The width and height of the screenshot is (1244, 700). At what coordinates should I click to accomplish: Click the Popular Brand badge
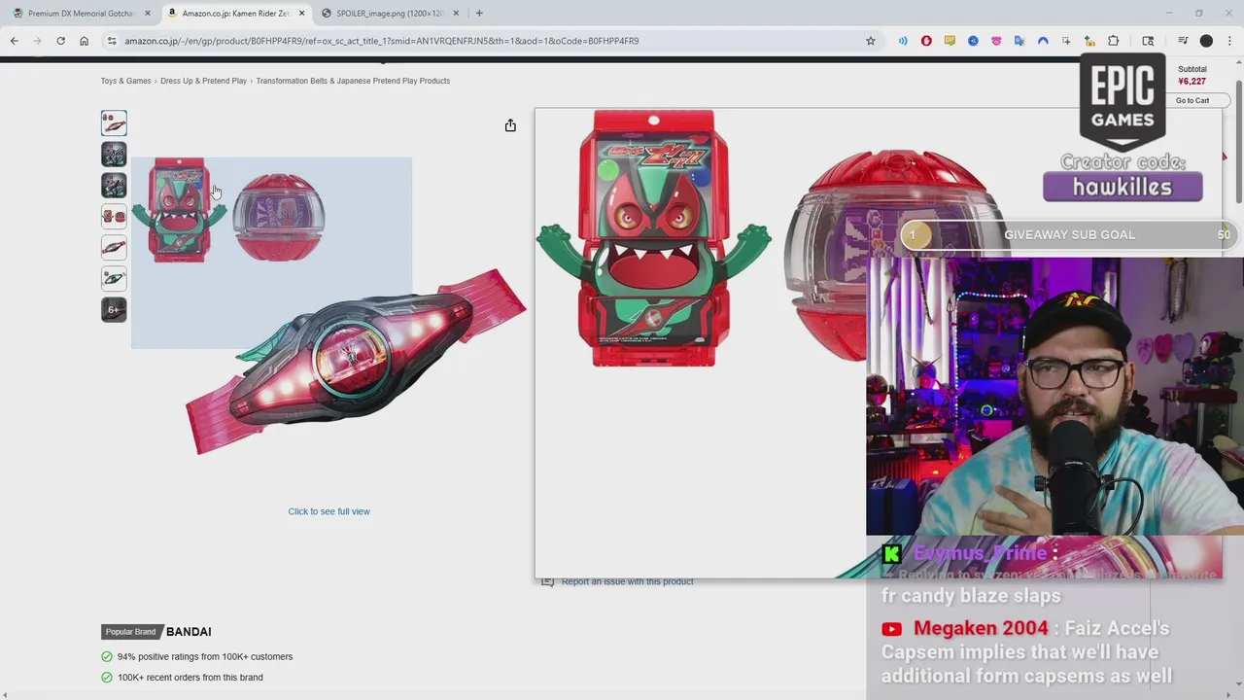[x=130, y=632]
